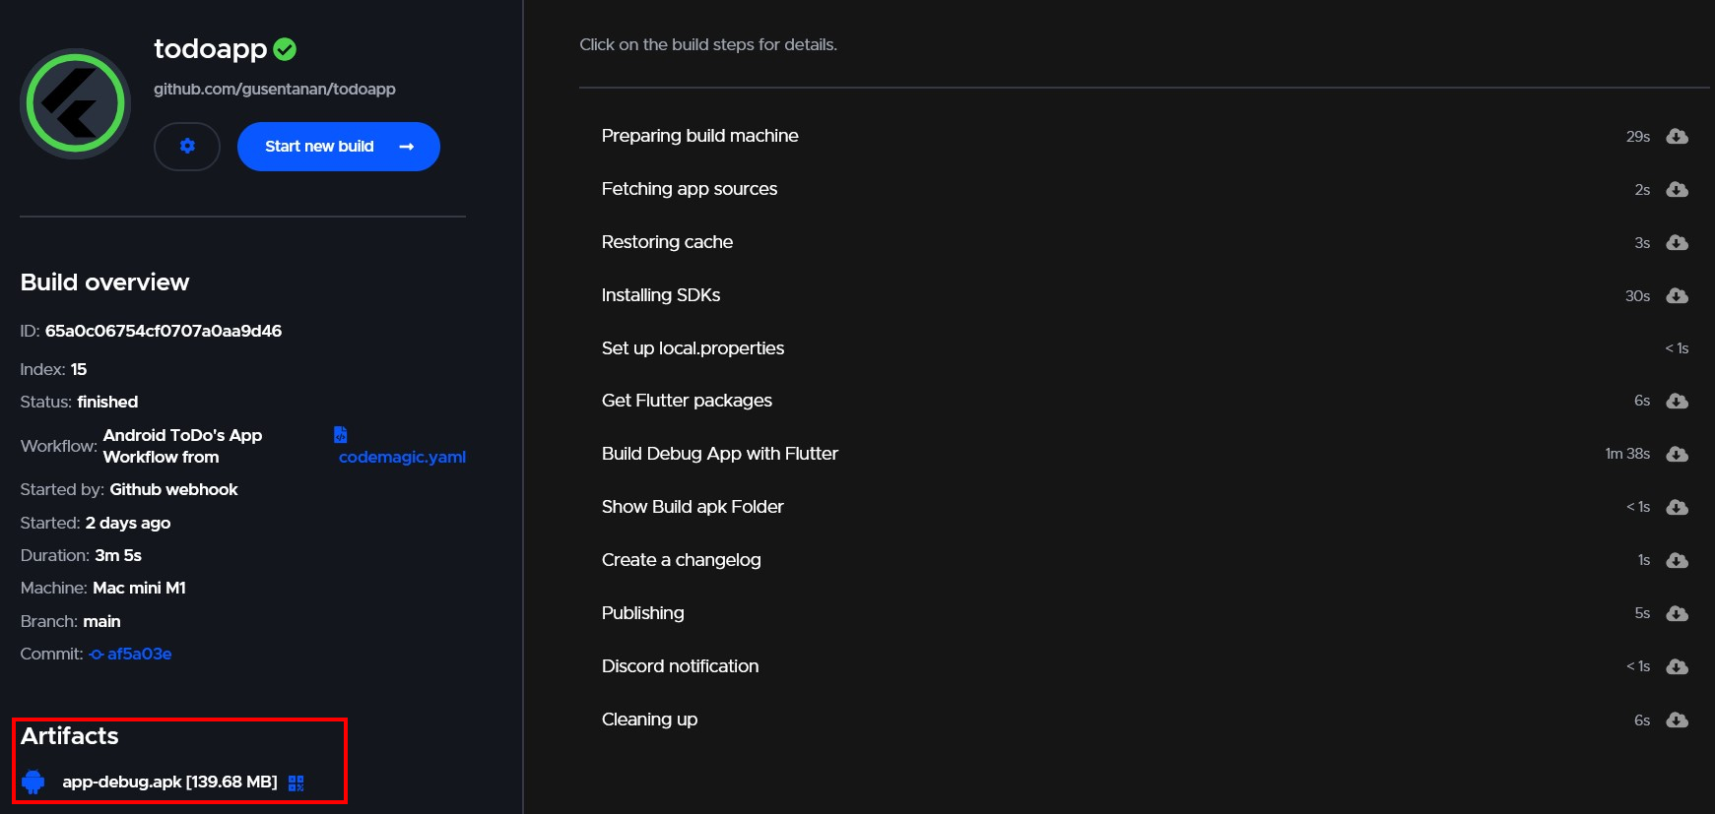Open the codemagic.yaml link
This screenshot has height=814, width=1715.
402,457
